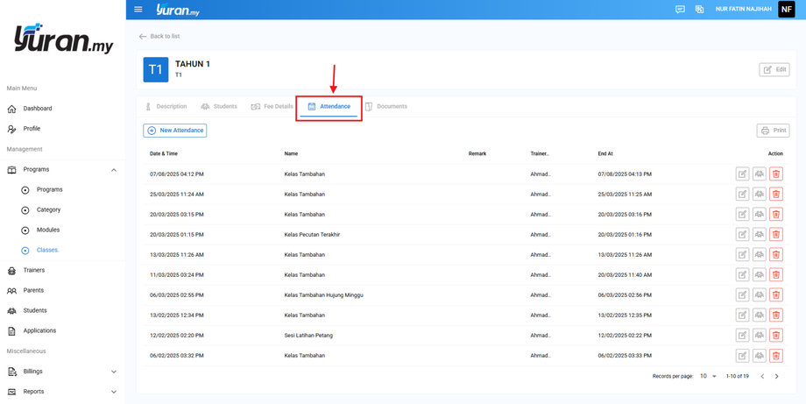This screenshot has height=404, width=806.
Task: Delete the 07/08/2025 Kelas Tambahan attendance
Action: tap(775, 174)
